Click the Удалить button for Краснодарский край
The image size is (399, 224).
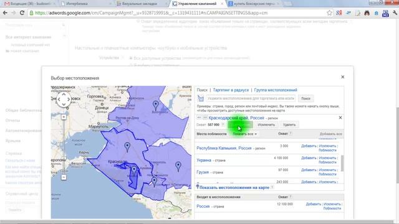[x=289, y=124]
